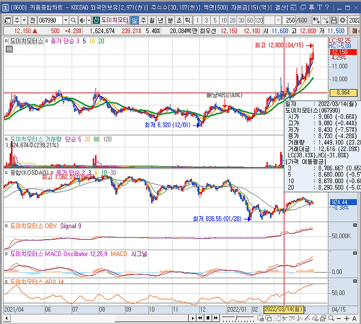Open chart settings gear icon
361x324 pixels.
coord(343,21)
